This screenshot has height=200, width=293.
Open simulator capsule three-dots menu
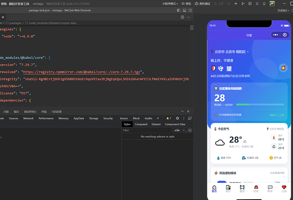pyautogui.click(x=276, y=35)
